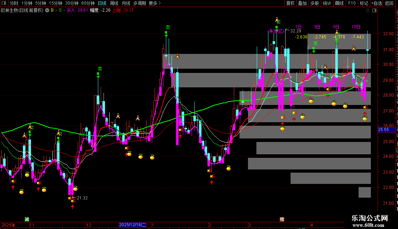Toggle the left side panel icon
This screenshot has height=229, width=398.
tap(4, 3)
